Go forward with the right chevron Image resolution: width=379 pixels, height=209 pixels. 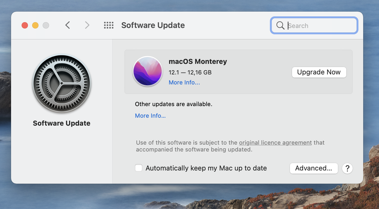tap(87, 25)
